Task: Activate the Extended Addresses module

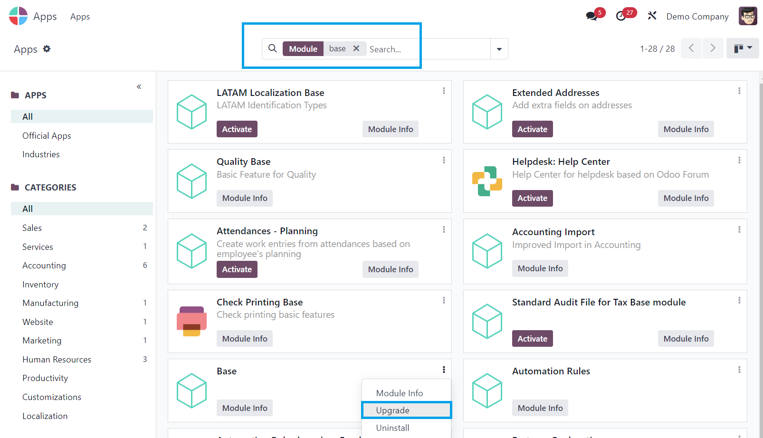Action: (532, 129)
